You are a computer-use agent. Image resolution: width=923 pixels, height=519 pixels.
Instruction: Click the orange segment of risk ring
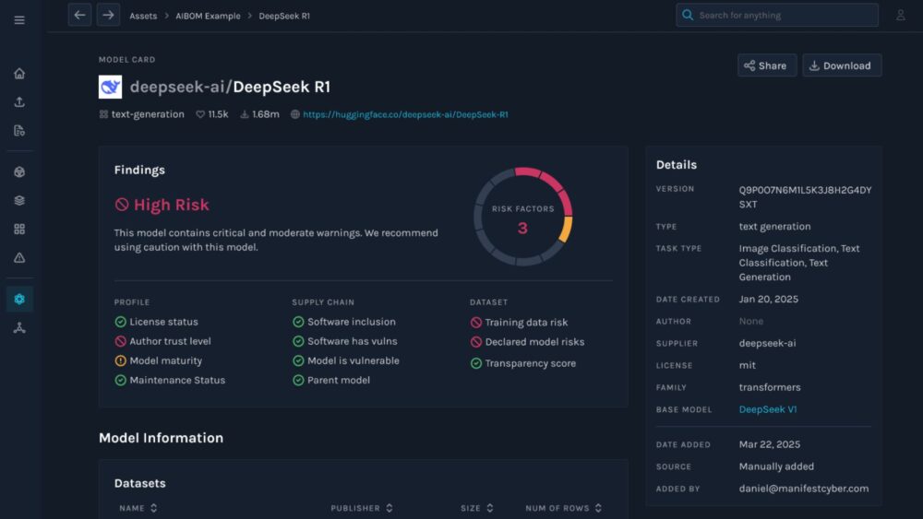[566, 230]
